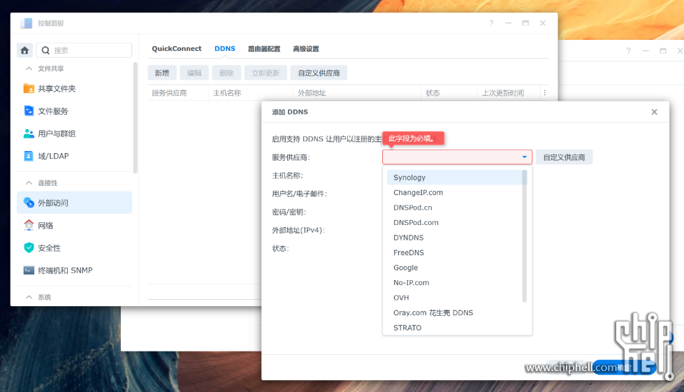Select DYNDNS from provider list
This screenshot has height=392, width=684.
click(x=455, y=238)
